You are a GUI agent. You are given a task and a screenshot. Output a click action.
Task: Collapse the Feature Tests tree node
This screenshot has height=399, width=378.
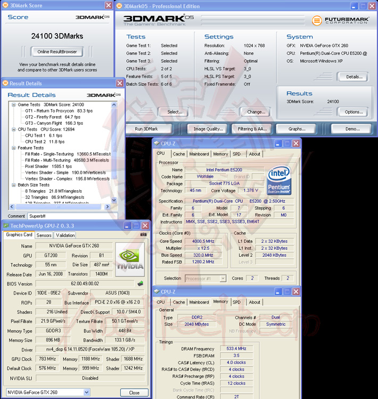[x=14, y=148]
